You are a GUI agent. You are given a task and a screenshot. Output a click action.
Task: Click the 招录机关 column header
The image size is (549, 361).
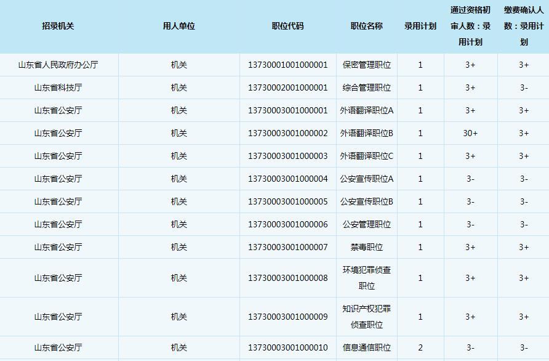(58, 26)
